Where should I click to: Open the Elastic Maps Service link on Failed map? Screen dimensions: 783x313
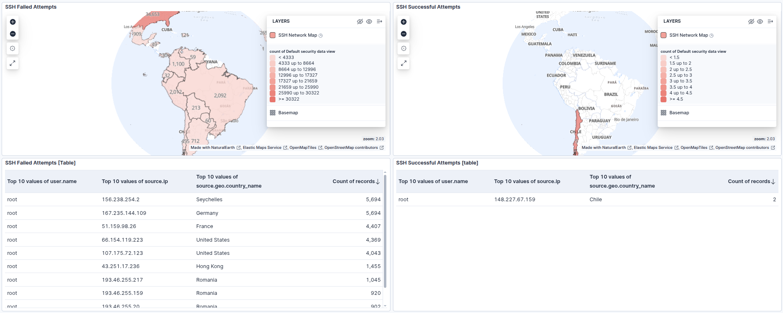[262, 148]
